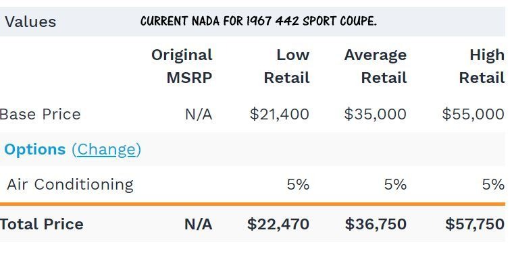This screenshot has width=514, height=253.
Task: Click the $35,000 average retail base price
Action: pyautogui.click(x=376, y=114)
